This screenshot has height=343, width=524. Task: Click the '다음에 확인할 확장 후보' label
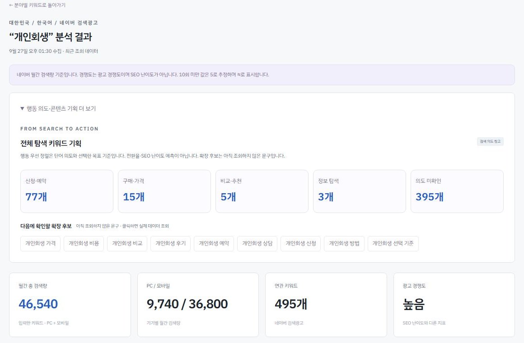pyautogui.click(x=46, y=226)
